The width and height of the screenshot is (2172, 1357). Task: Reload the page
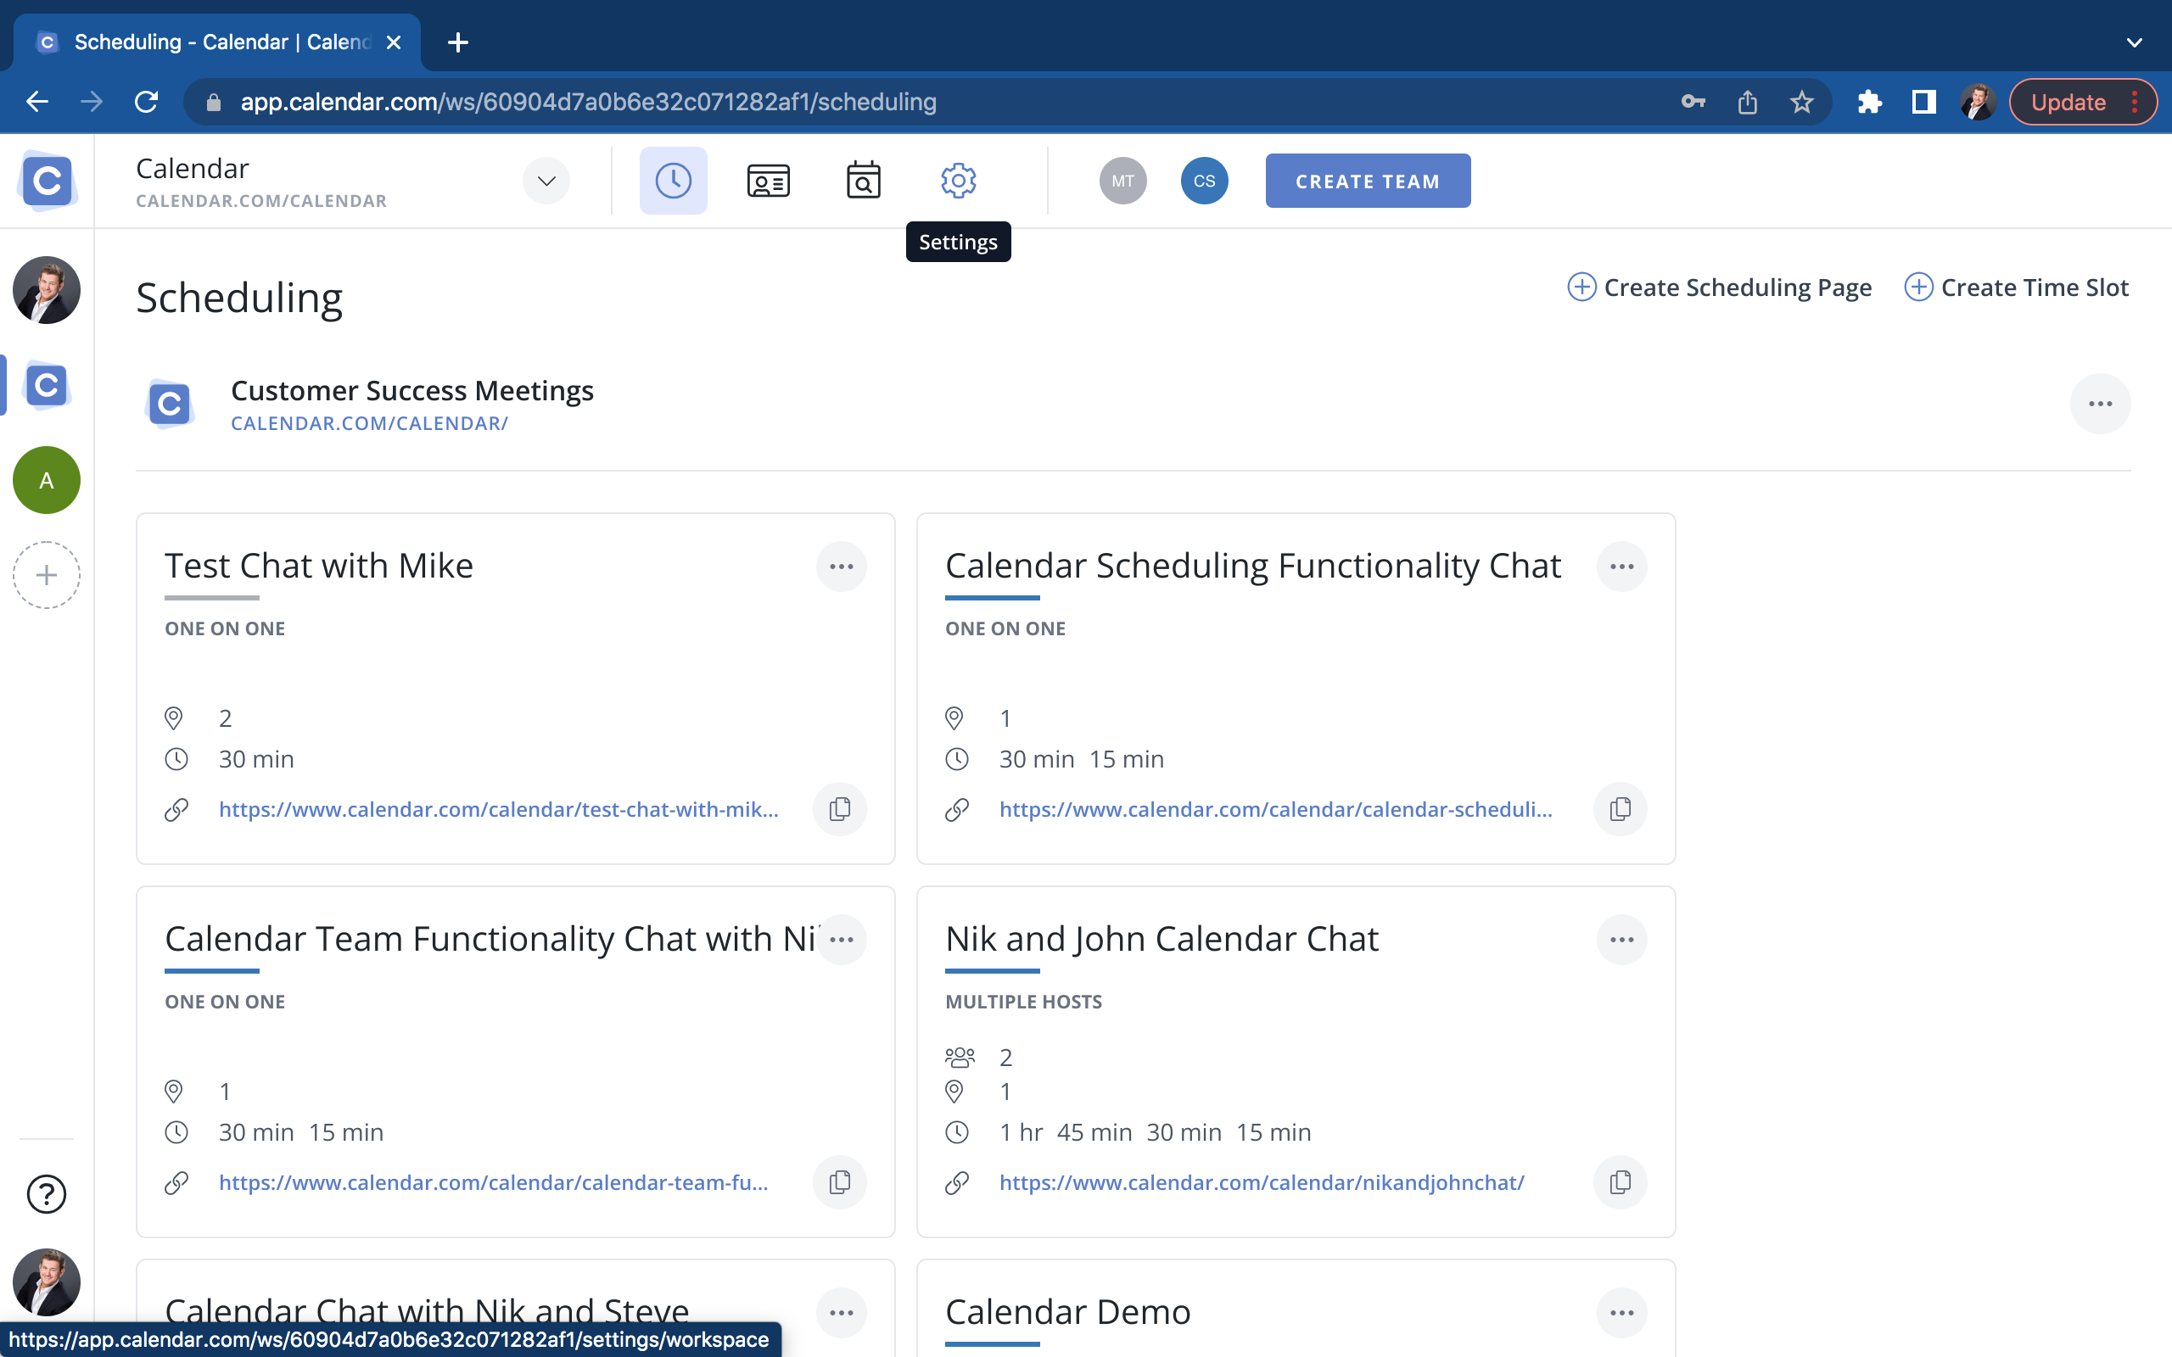click(146, 102)
